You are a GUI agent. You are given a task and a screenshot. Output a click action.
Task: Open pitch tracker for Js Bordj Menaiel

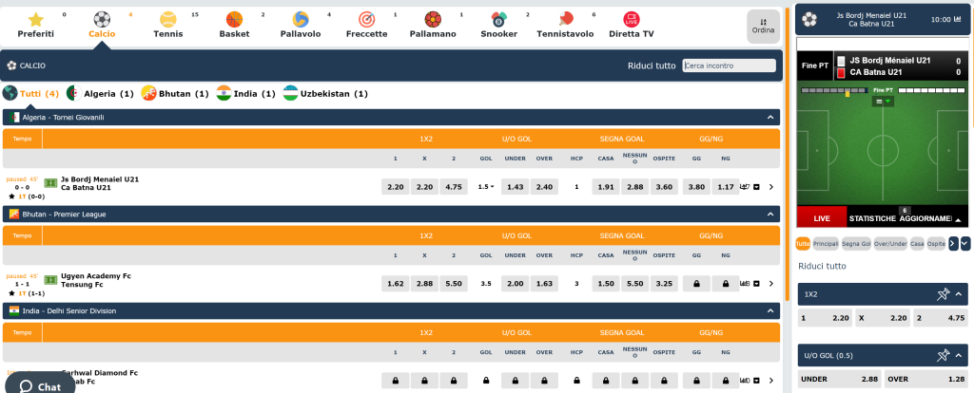click(x=50, y=183)
